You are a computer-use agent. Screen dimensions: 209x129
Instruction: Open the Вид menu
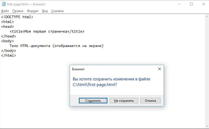(x=45, y=11)
